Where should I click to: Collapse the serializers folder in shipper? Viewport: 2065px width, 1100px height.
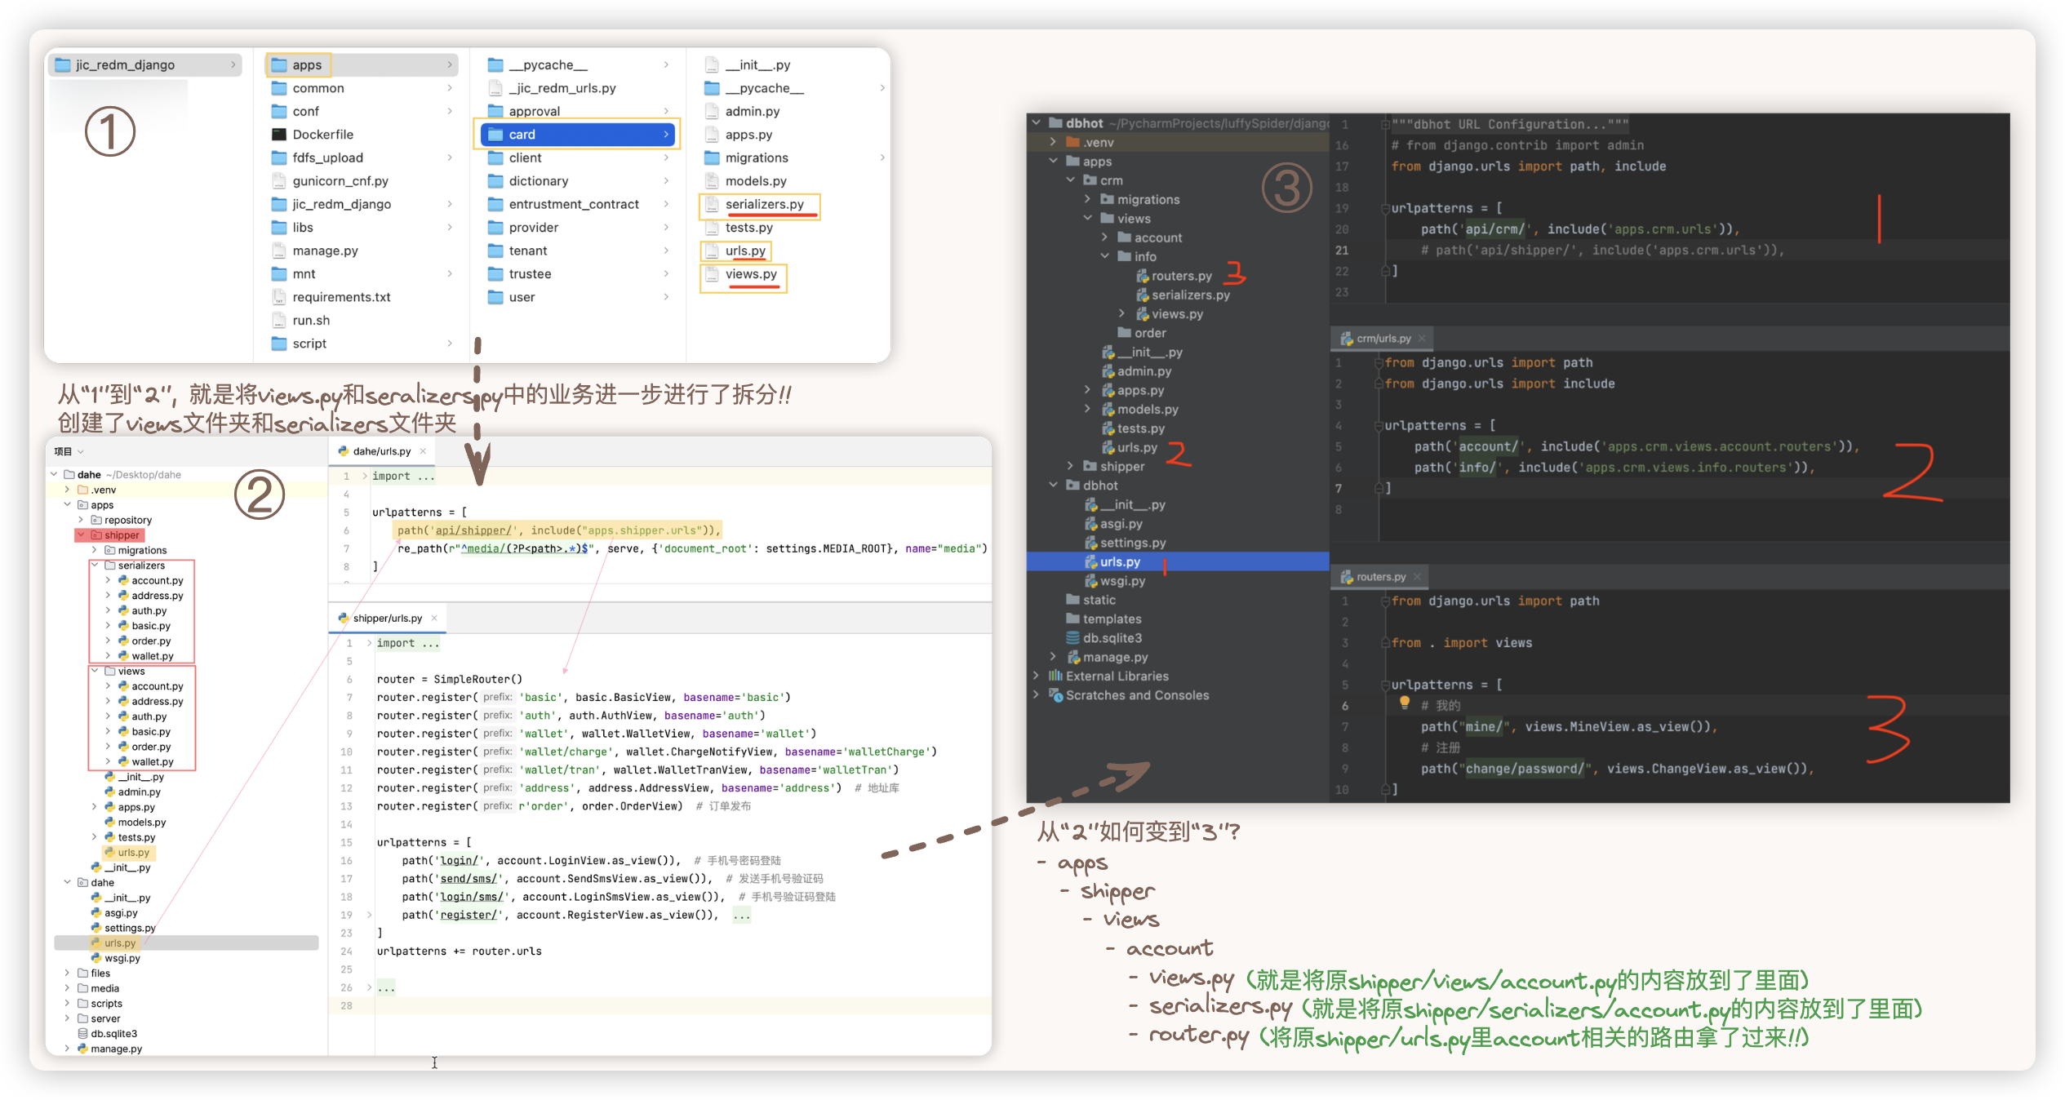[x=95, y=565]
